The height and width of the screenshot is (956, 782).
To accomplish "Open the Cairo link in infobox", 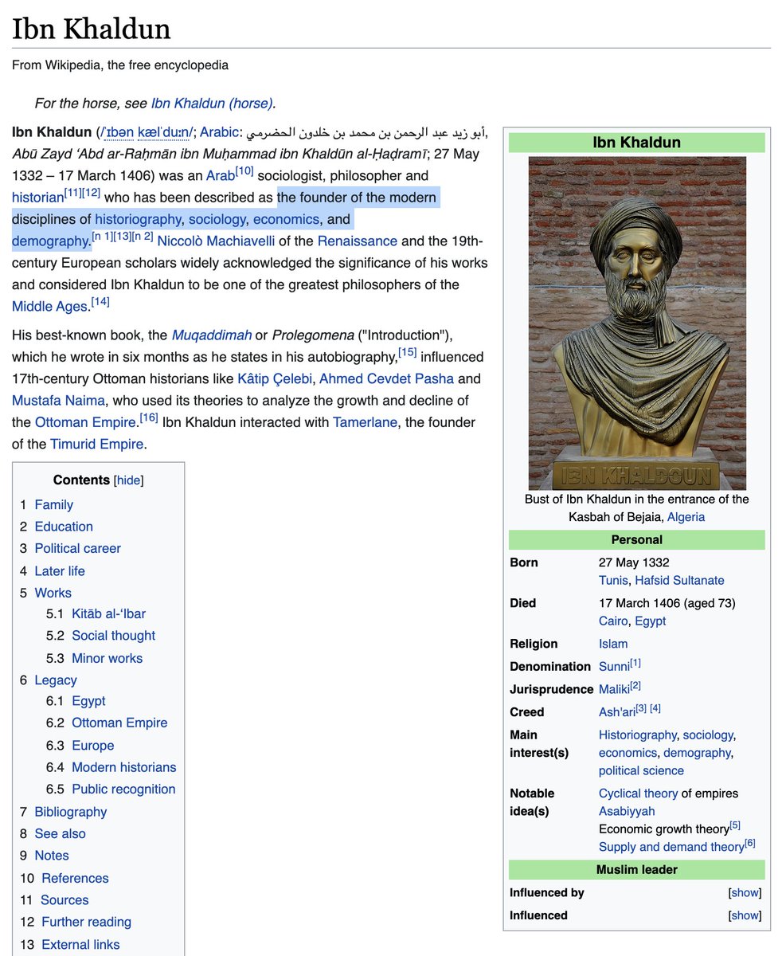I will pyautogui.click(x=613, y=621).
